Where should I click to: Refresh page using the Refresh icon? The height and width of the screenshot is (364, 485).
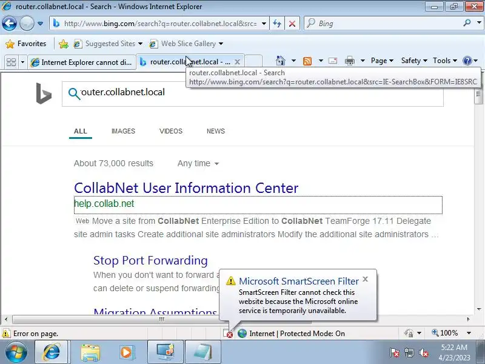[277, 24]
